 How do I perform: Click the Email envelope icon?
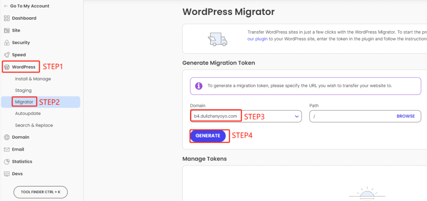7,149
